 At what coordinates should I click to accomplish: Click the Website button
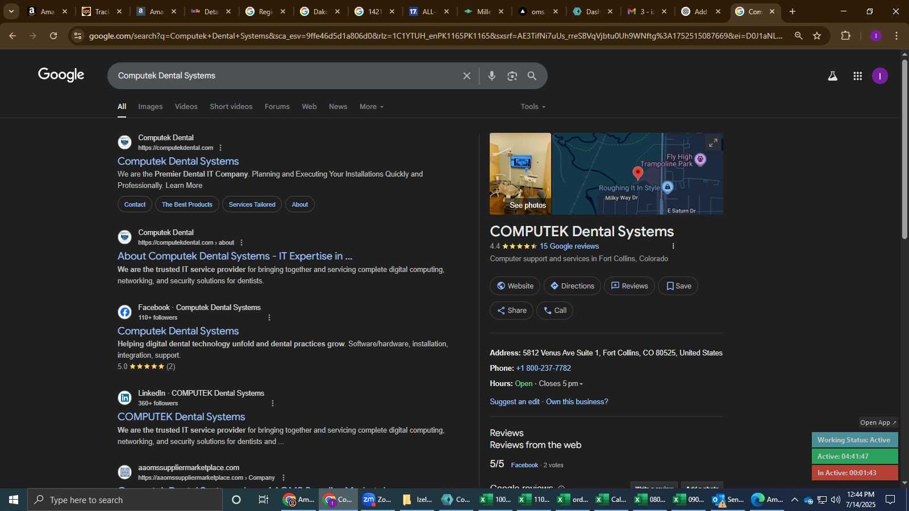[x=515, y=286]
